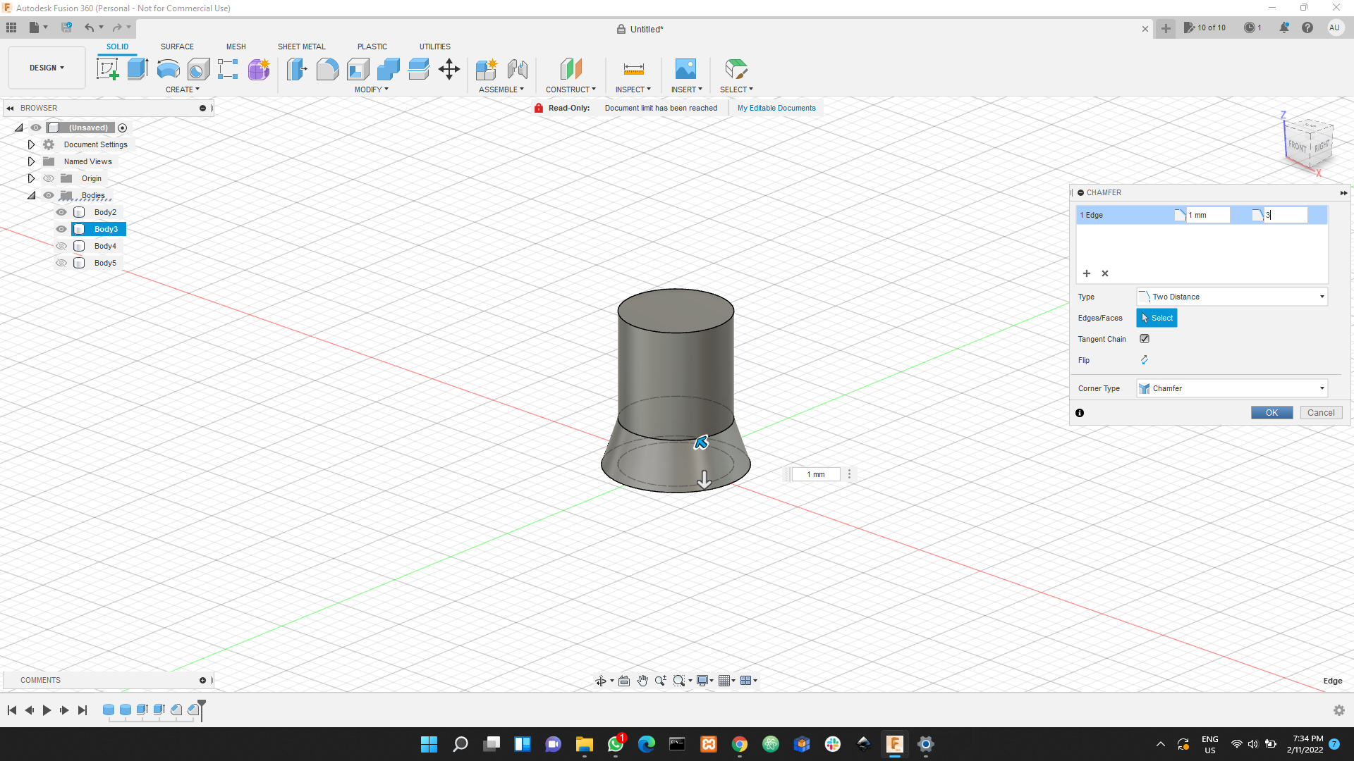Enable Tangent Chain checkbox in Chamfer

pyautogui.click(x=1145, y=338)
